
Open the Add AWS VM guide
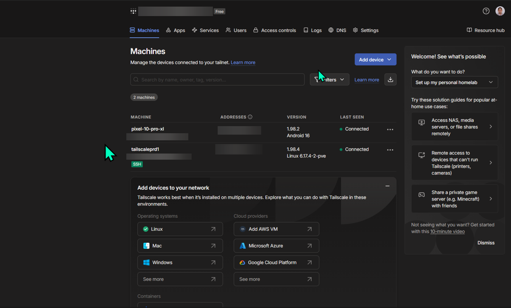pyautogui.click(x=276, y=229)
